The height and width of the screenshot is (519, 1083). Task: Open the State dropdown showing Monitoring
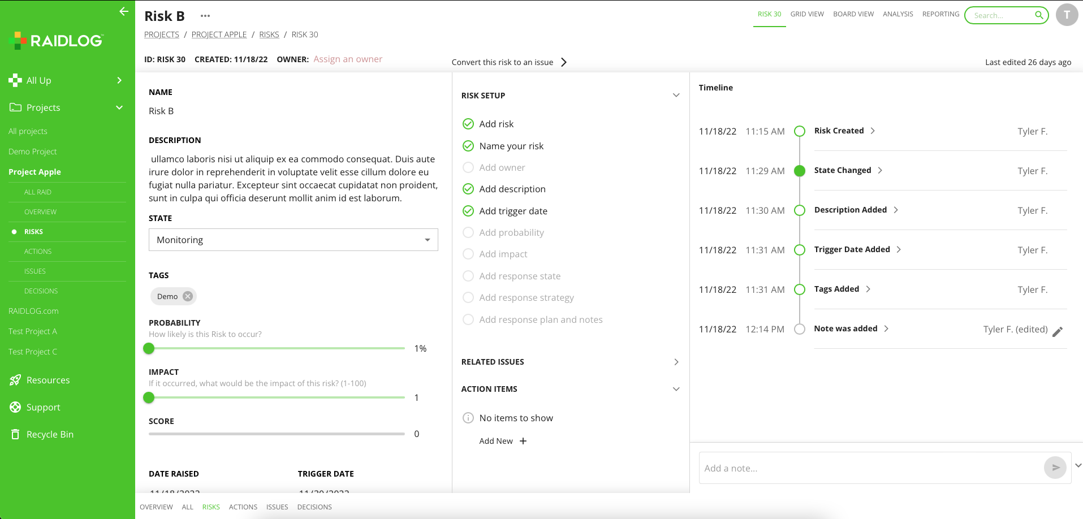click(x=293, y=240)
